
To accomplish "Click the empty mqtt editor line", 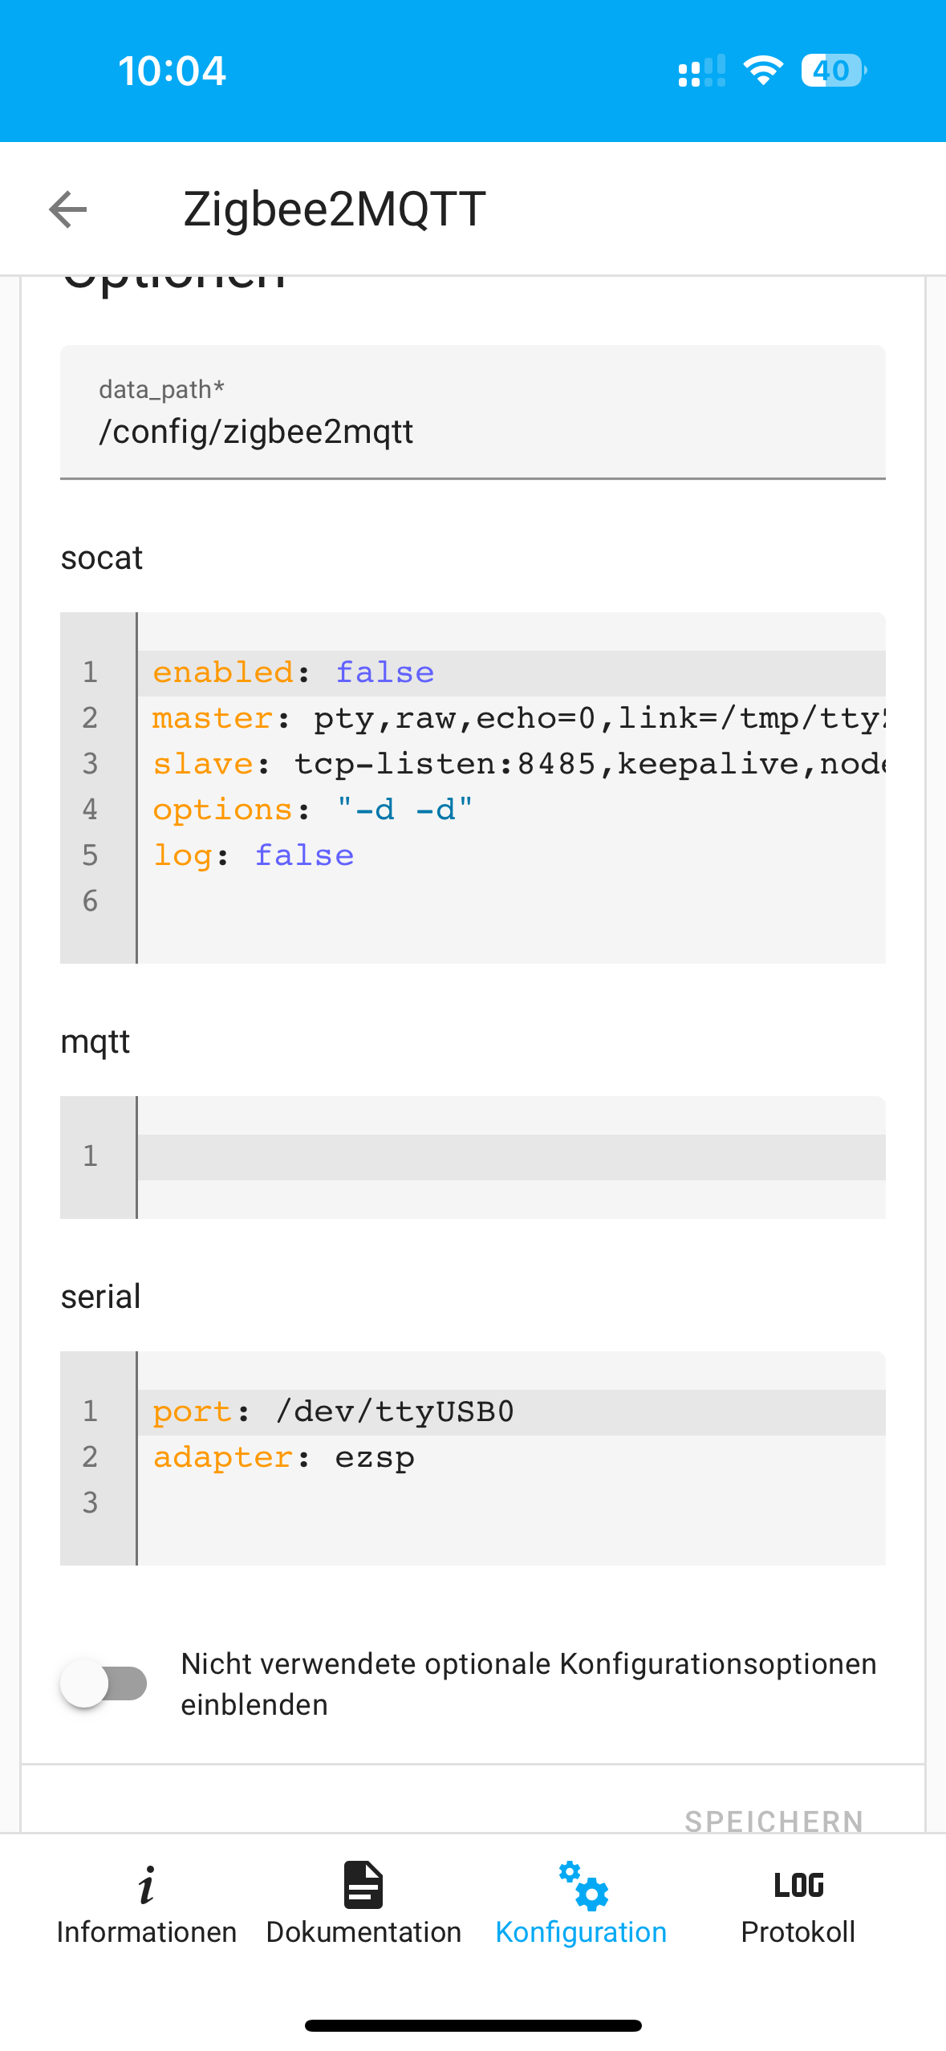I will tap(510, 1156).
